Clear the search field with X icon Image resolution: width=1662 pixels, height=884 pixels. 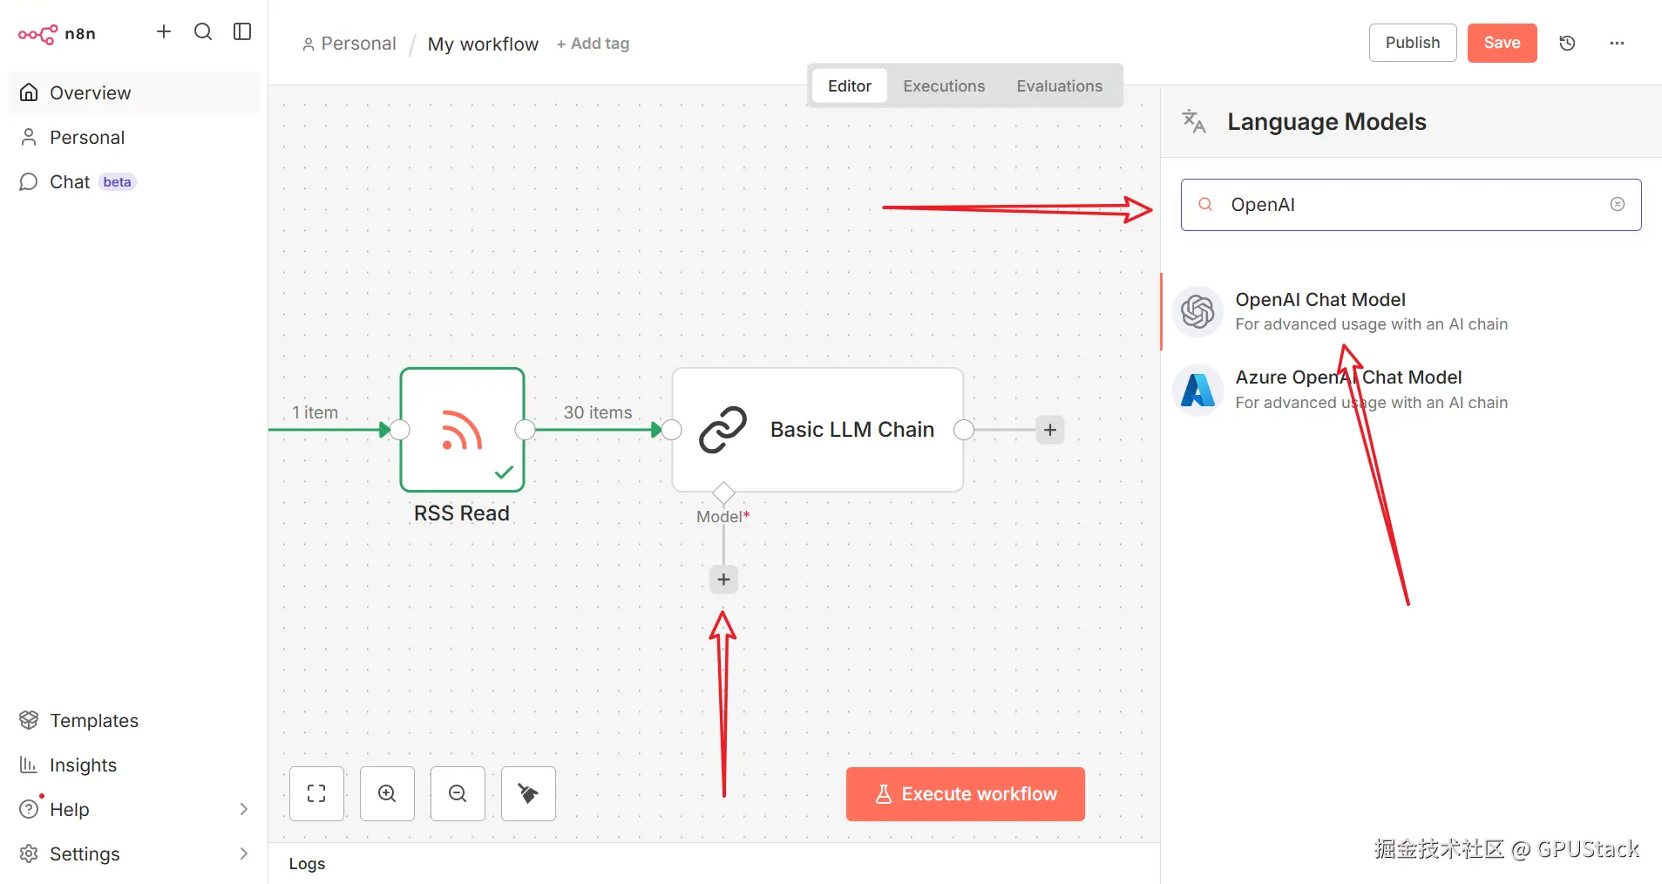tap(1618, 204)
